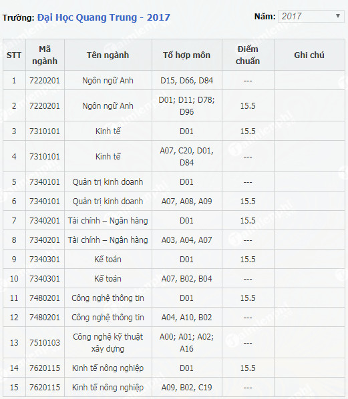
Task: Click the Ghi chú column header
Action: [x=309, y=55]
